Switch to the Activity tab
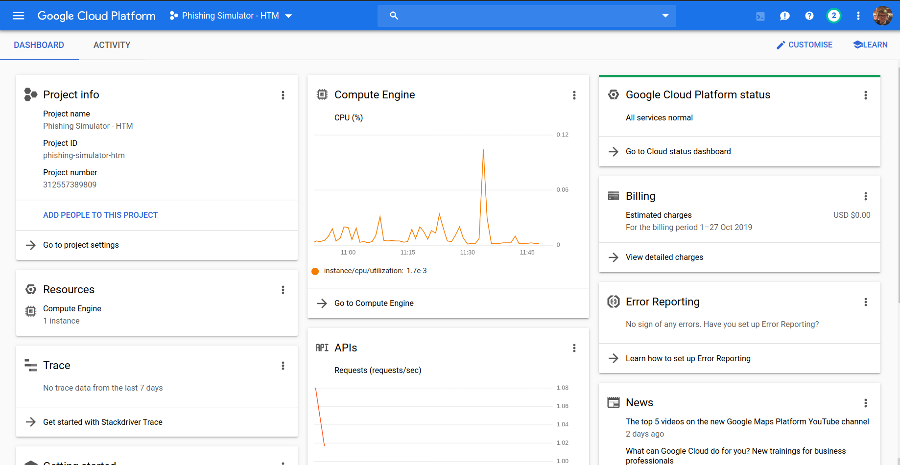 coord(112,45)
